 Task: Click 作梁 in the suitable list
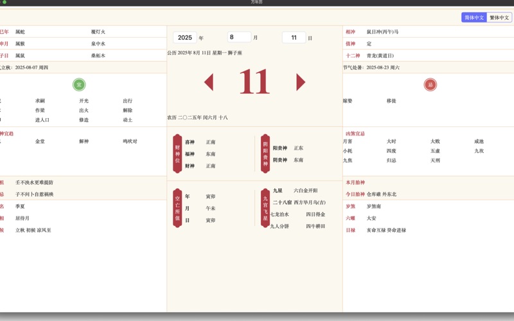tap(40, 110)
